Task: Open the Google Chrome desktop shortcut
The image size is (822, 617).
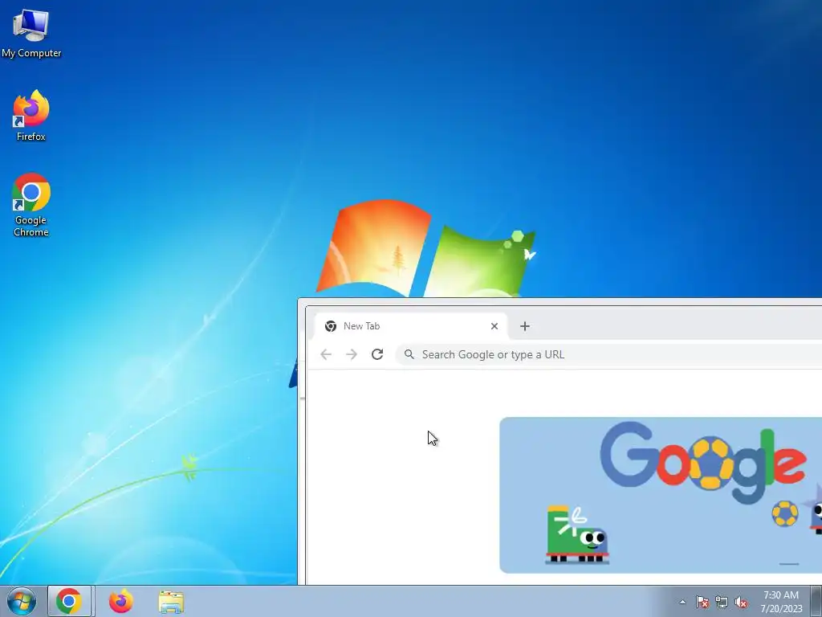Action: (x=31, y=205)
